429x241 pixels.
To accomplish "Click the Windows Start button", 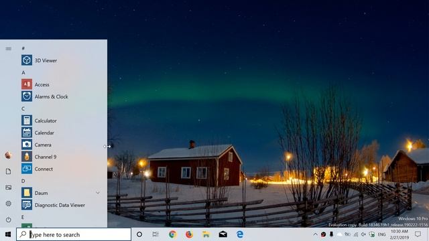I will click(x=8, y=234).
